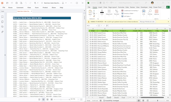The height and width of the screenshot is (102, 171).
Task: Collapse the Excel ribbon with chevron
Action: tap(168, 18)
